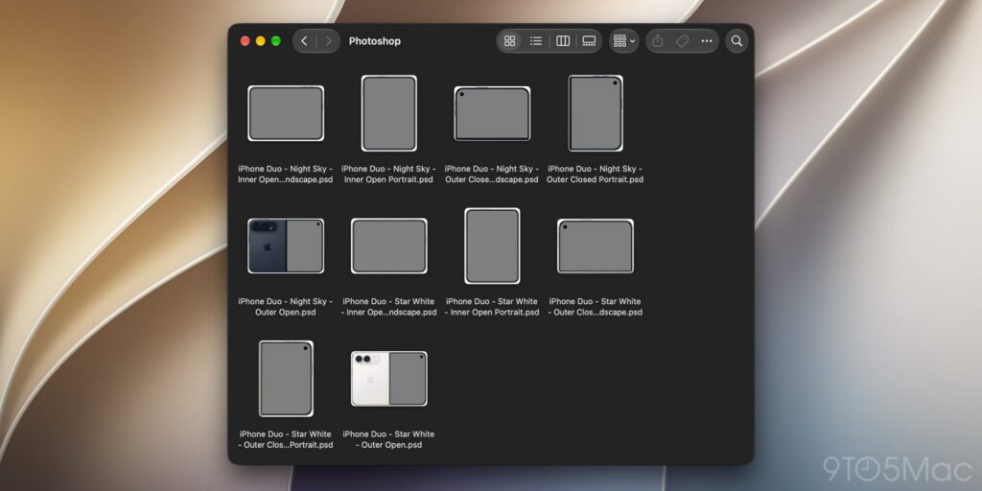Open the more actions ellipsis menu
The width and height of the screenshot is (982, 491).
[x=707, y=40]
